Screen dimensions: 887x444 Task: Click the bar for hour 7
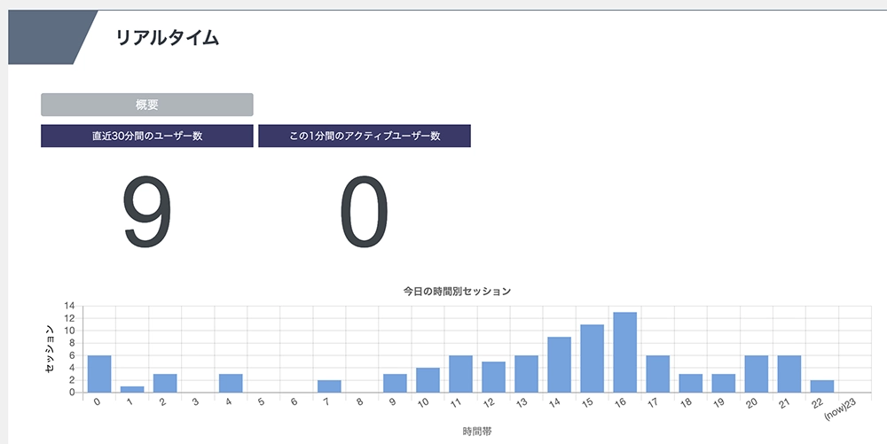tap(329, 386)
